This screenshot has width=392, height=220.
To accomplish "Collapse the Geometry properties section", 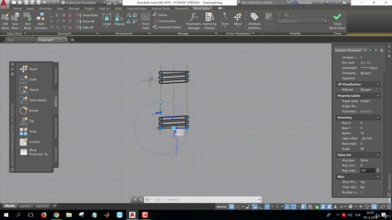I will click(378, 117).
